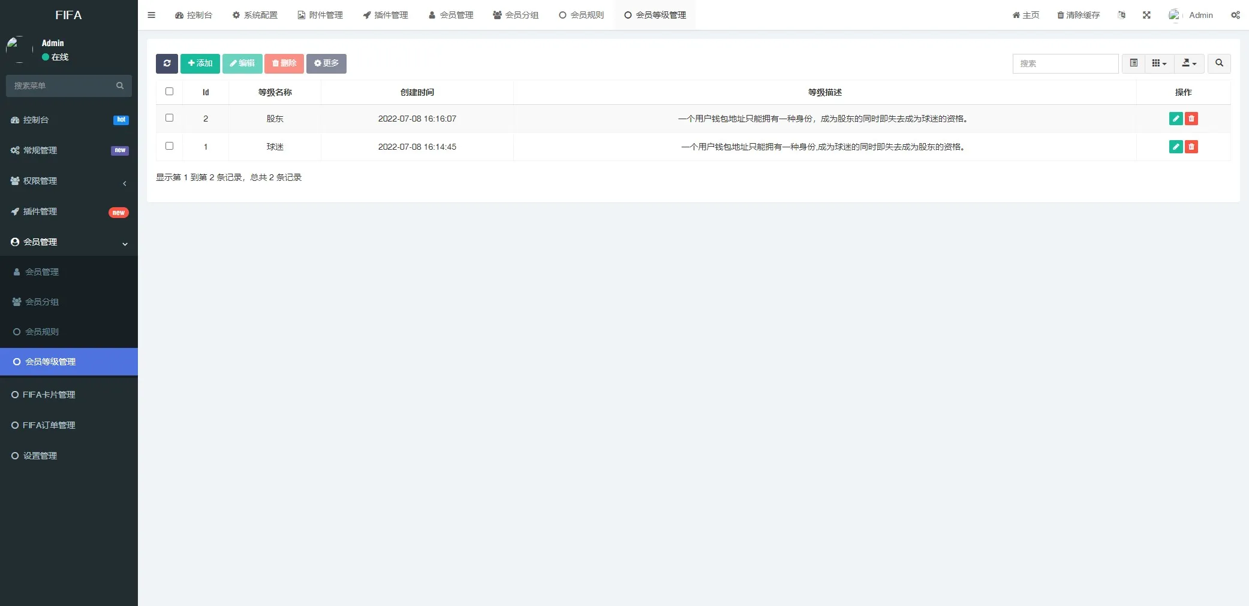Open 会员规则 submenu item

point(69,332)
